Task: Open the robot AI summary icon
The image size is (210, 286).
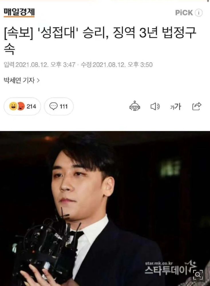Action: (x=135, y=106)
